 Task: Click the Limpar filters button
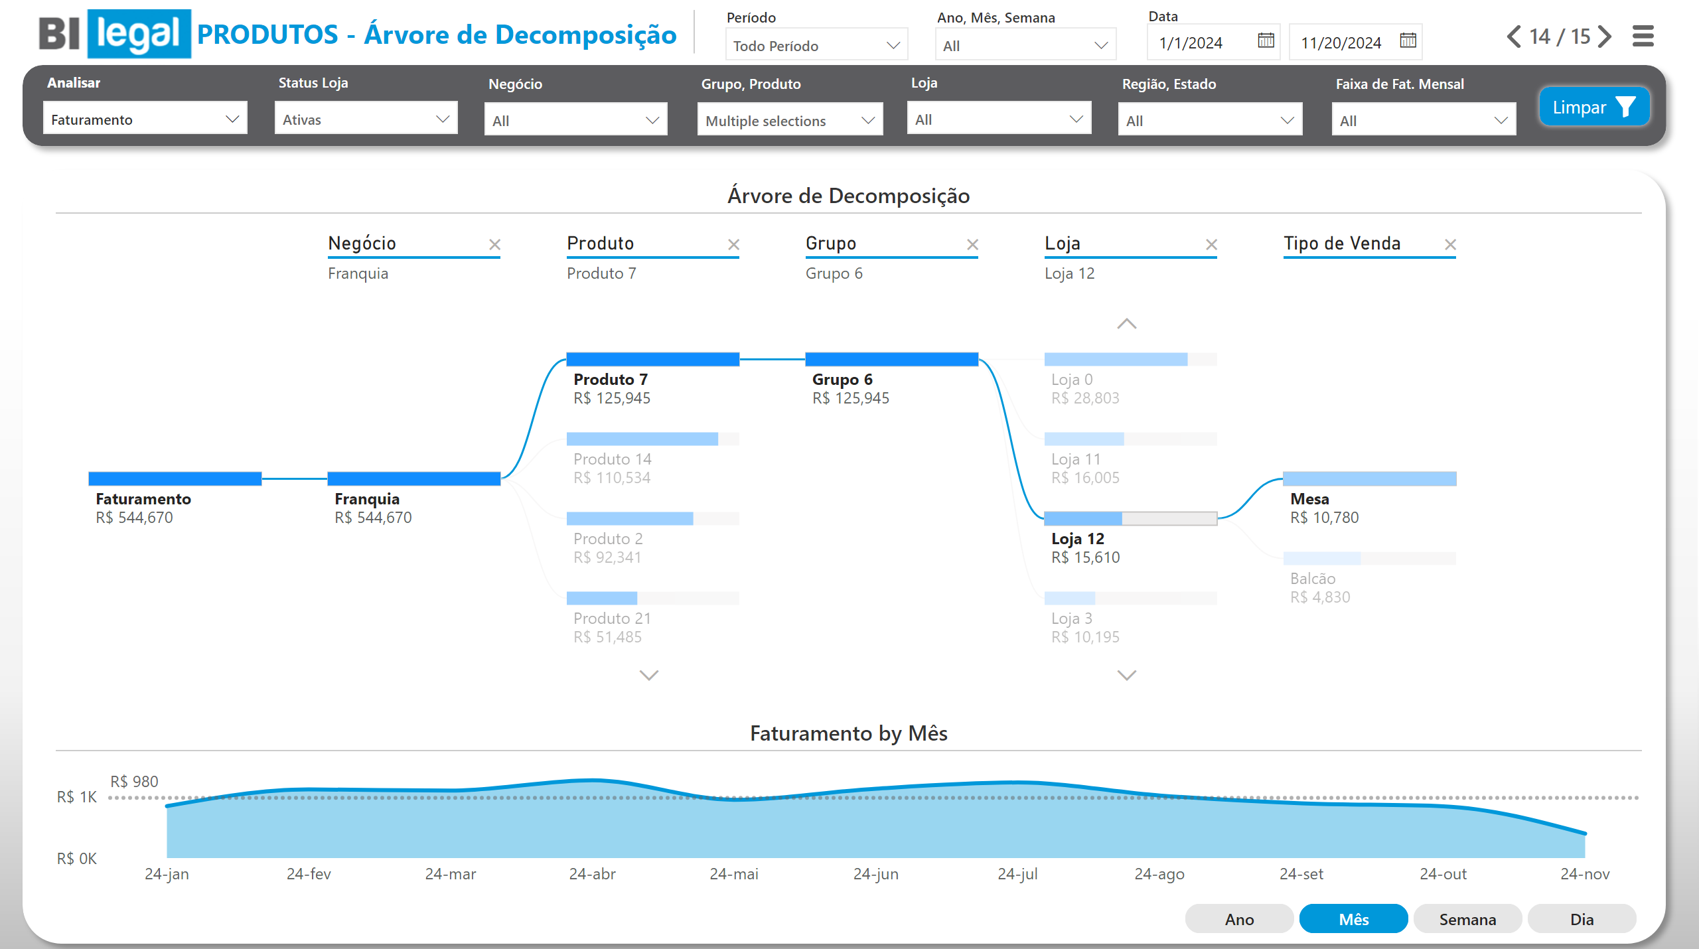point(1593,108)
